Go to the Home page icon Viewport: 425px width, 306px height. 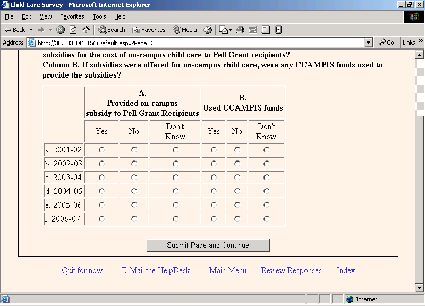point(86,30)
